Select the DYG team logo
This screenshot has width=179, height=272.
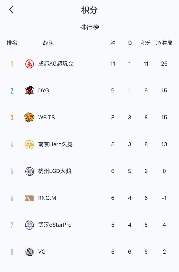click(30, 90)
